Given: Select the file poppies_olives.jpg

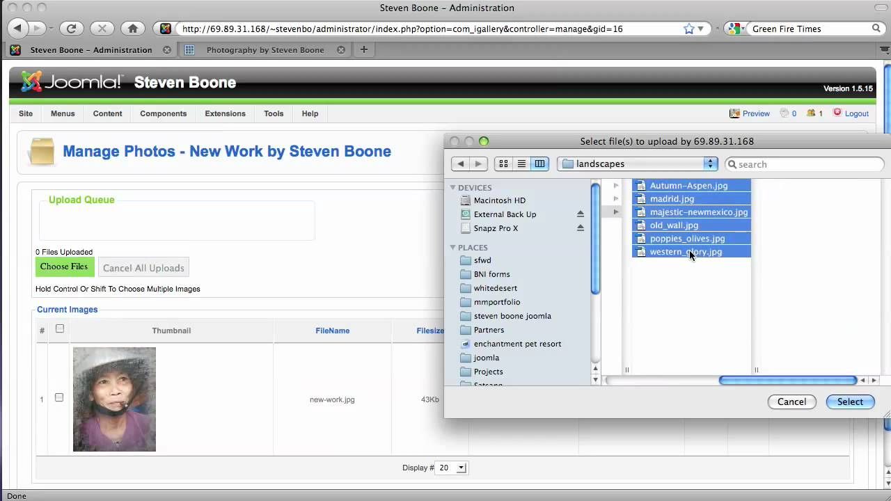Looking at the screenshot, I should click(691, 239).
